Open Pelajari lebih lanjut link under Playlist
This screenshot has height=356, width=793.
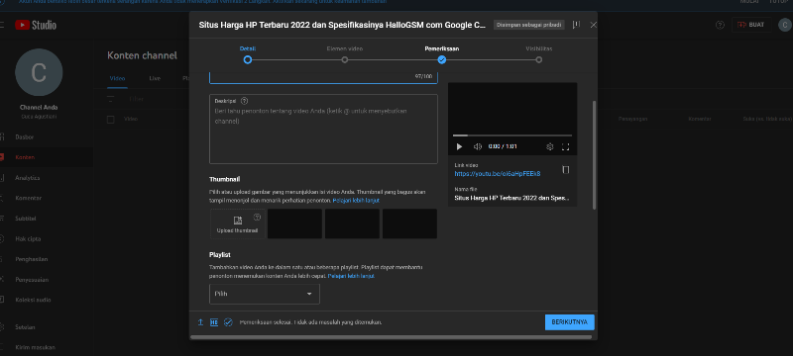click(352, 276)
